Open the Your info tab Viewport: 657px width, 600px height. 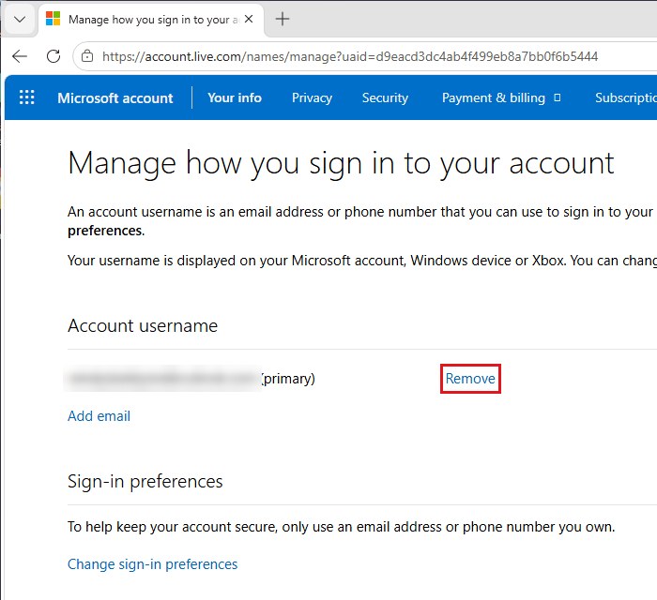(x=235, y=97)
